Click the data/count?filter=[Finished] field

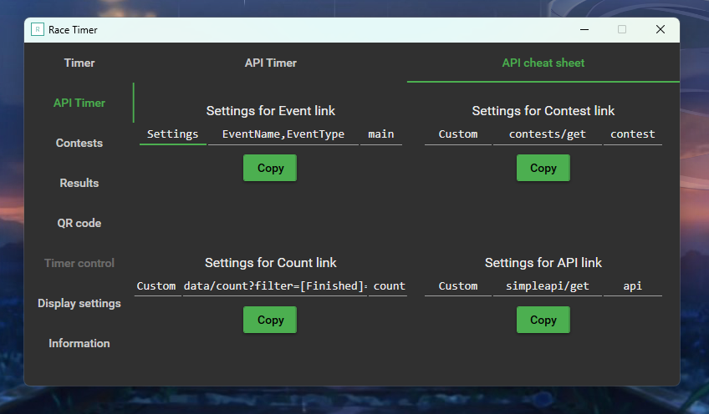pos(275,286)
